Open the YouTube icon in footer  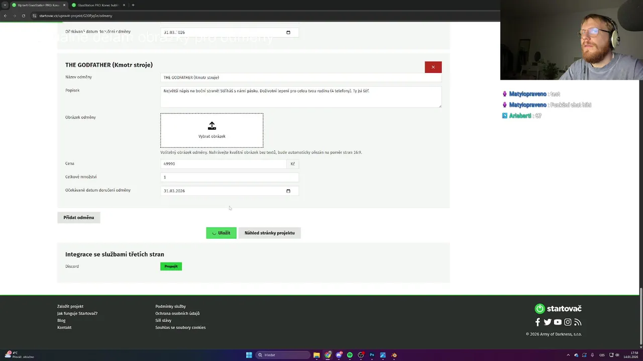(x=558, y=322)
